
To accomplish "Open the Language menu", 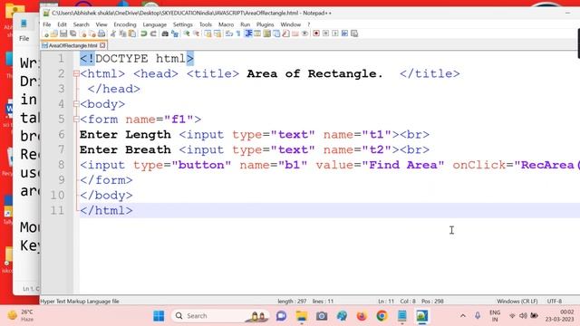I will click(154, 24).
